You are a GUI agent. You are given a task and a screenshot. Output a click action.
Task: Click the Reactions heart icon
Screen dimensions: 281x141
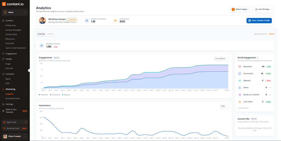pos(240,67)
